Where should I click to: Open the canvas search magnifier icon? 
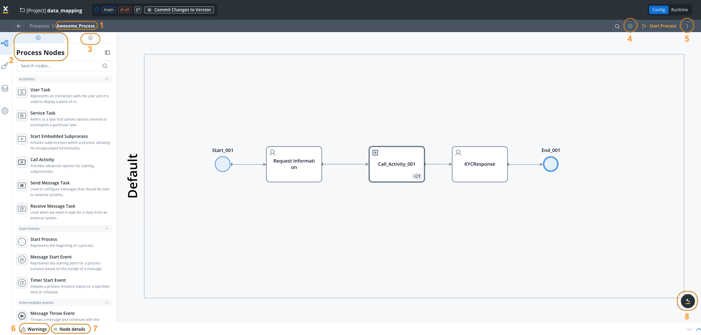[x=617, y=26]
